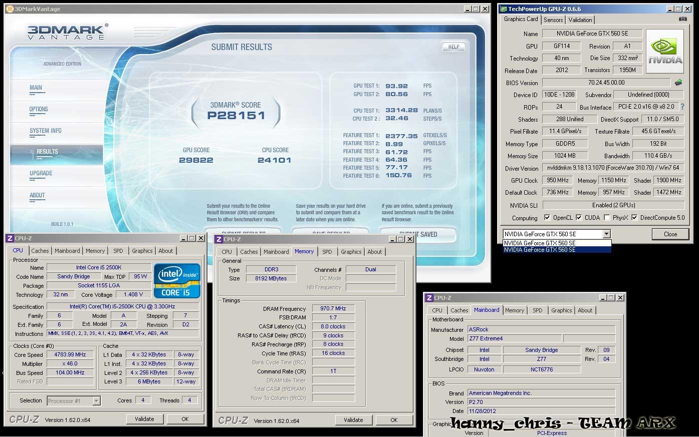Click the Core Voltage value 1.408 V

[133, 294]
